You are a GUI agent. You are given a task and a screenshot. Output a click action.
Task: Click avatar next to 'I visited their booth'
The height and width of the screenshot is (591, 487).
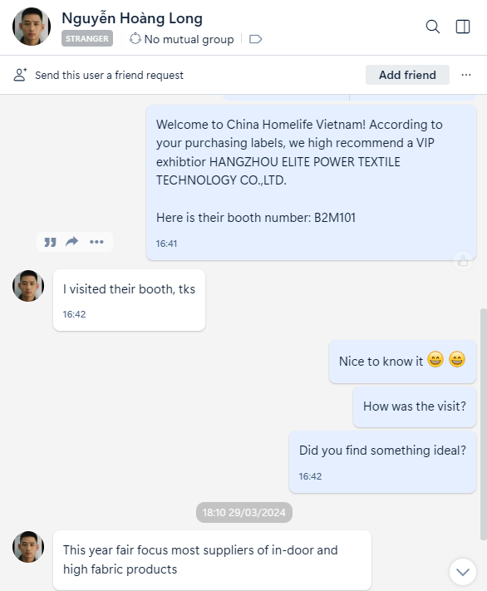(28, 286)
